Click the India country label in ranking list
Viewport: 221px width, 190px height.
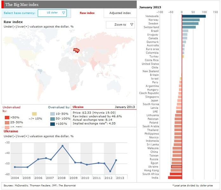pos(155,178)
